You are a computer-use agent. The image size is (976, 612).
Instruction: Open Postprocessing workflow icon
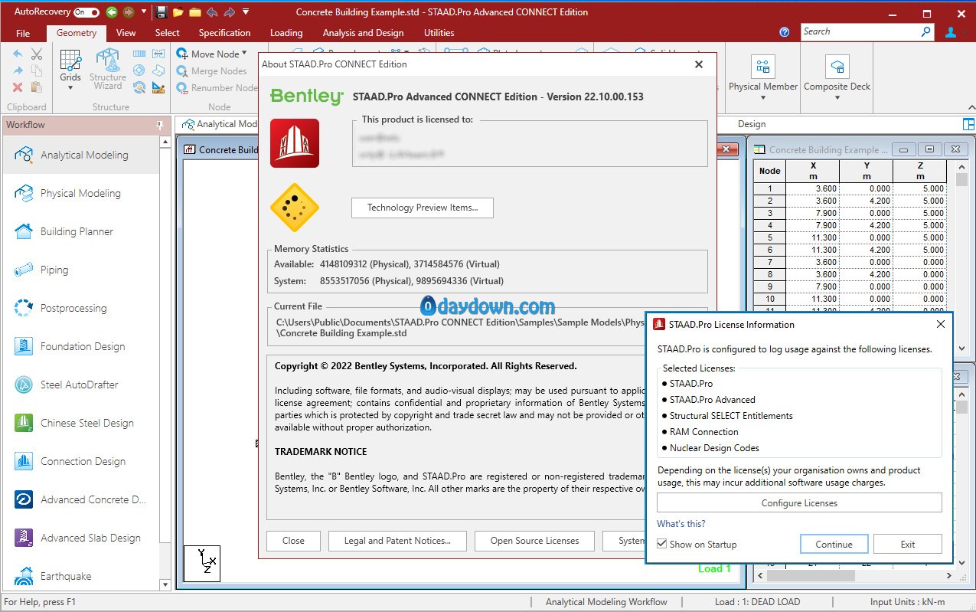24,308
